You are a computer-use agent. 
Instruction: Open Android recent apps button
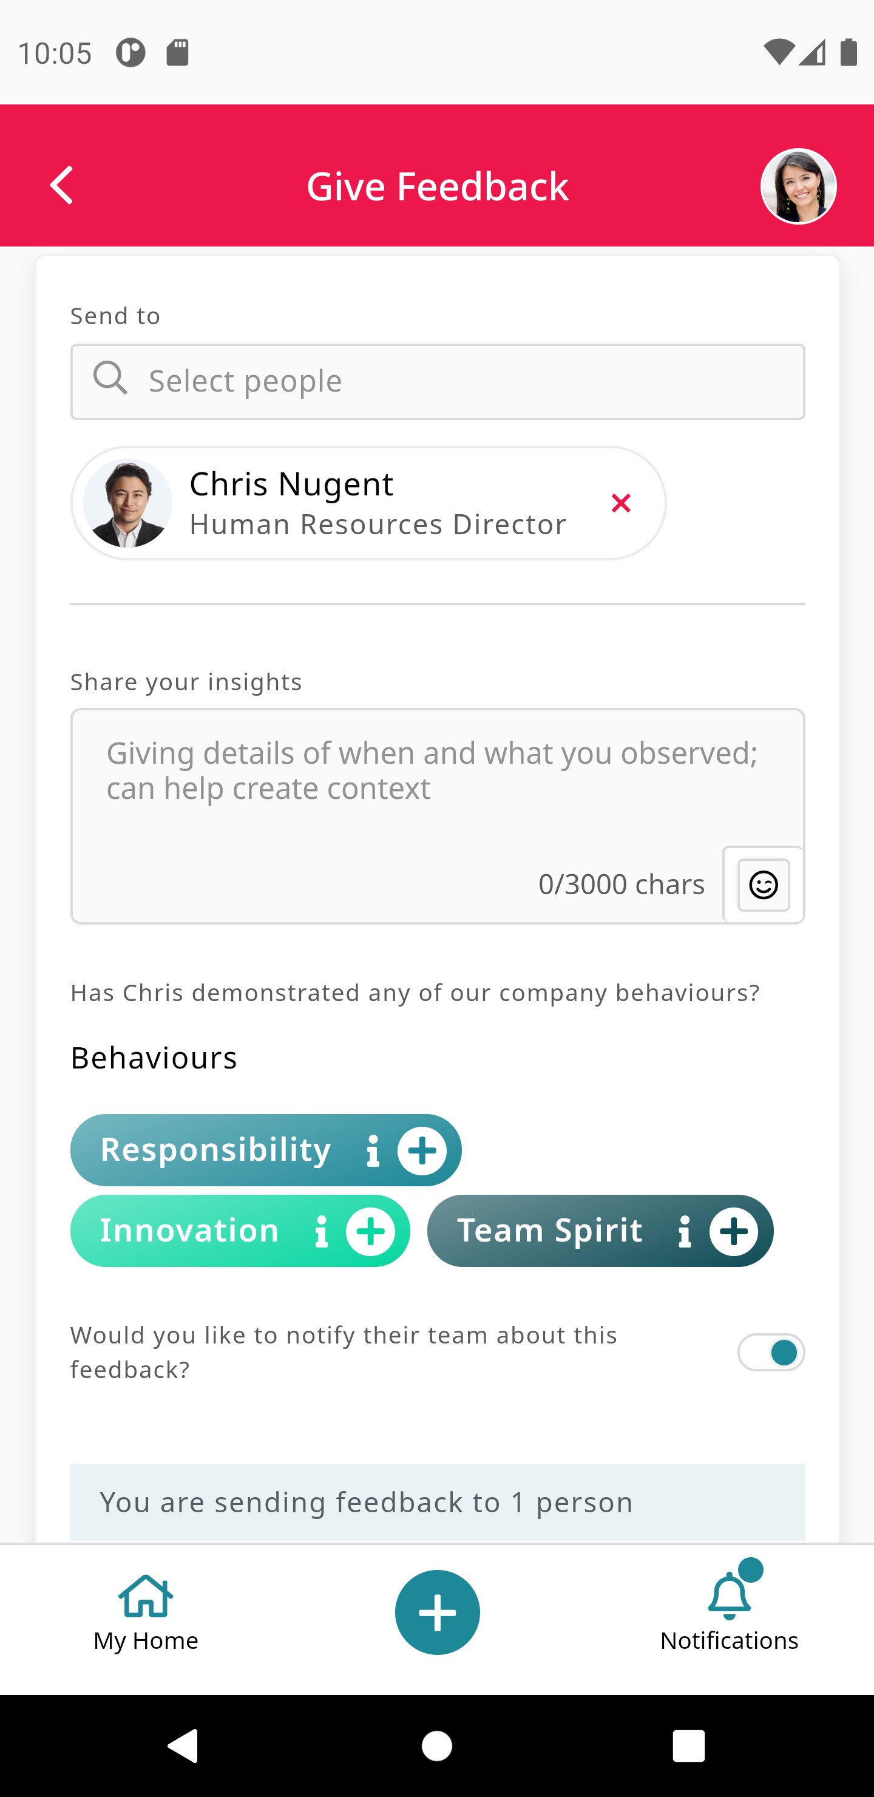[688, 1746]
